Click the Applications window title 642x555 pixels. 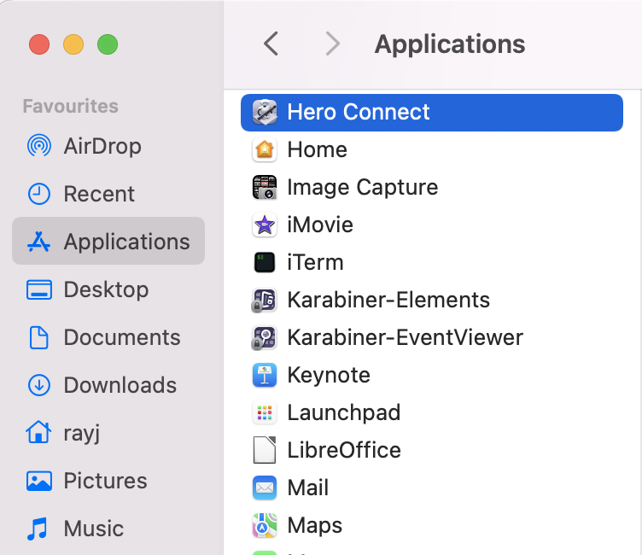(x=450, y=45)
